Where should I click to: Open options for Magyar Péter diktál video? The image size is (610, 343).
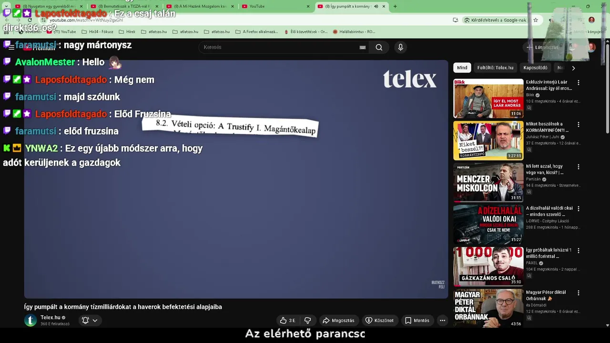[579, 293]
